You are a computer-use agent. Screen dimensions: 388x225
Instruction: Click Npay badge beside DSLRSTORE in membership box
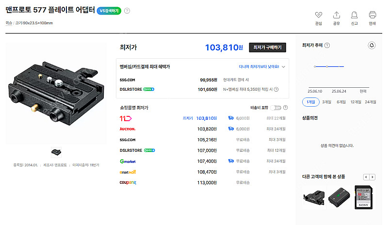pyautogui.click(x=149, y=89)
